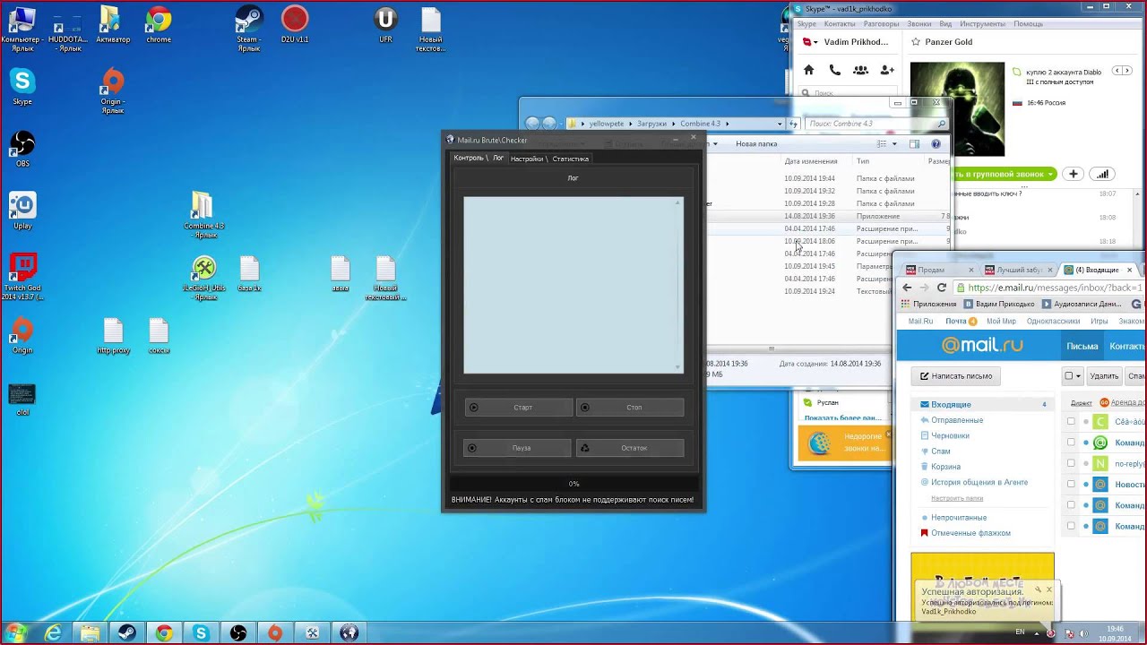Click the Chrome back arrow
The image size is (1147, 645).
pyautogui.click(x=907, y=288)
